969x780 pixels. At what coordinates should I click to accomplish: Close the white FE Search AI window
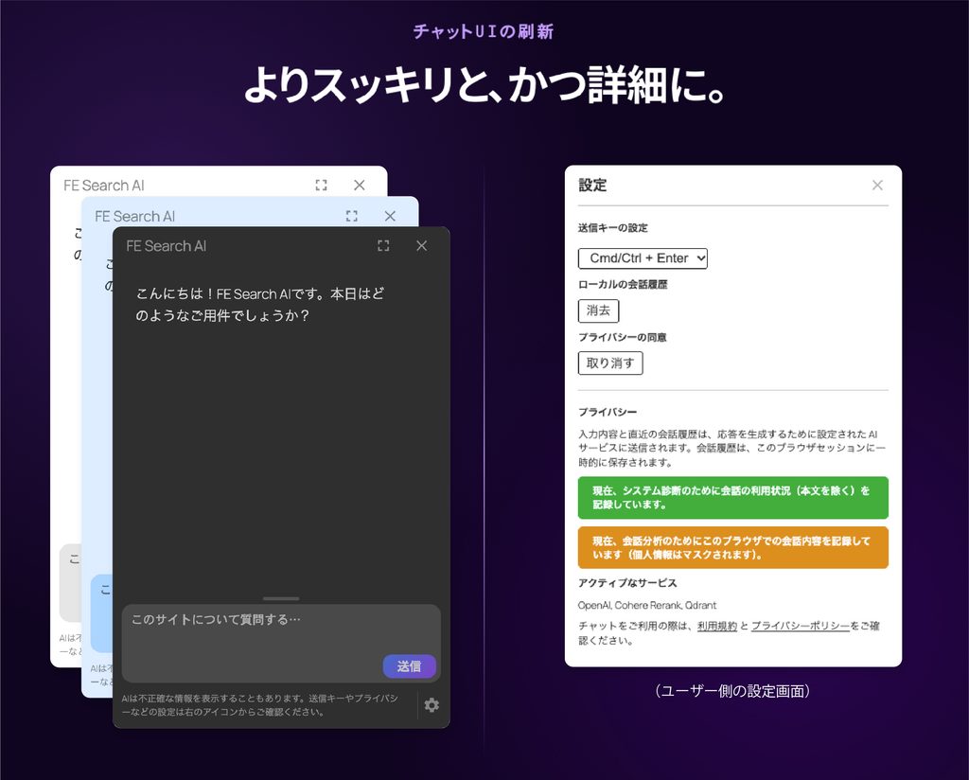pos(359,185)
